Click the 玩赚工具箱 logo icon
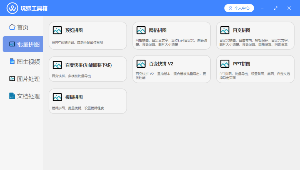This screenshot has height=170, width=300. pos(12,8)
